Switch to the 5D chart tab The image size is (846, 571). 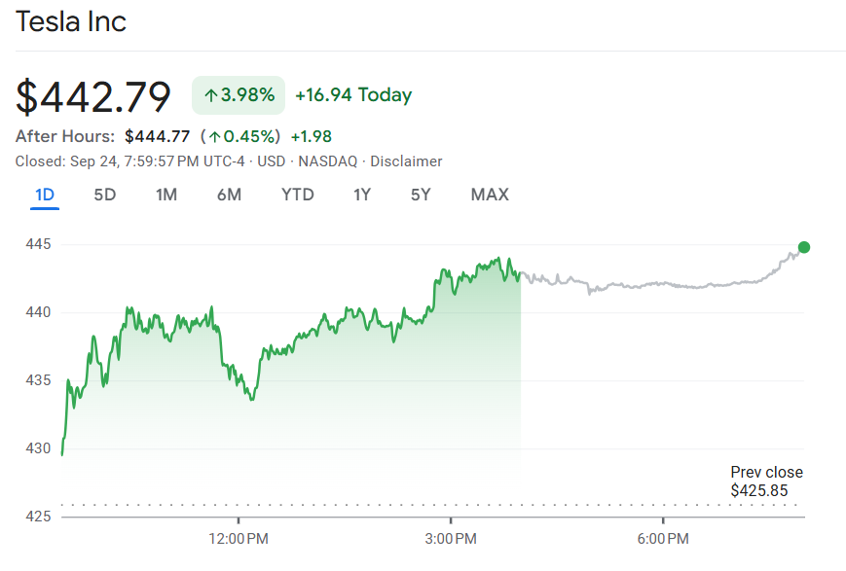[104, 195]
